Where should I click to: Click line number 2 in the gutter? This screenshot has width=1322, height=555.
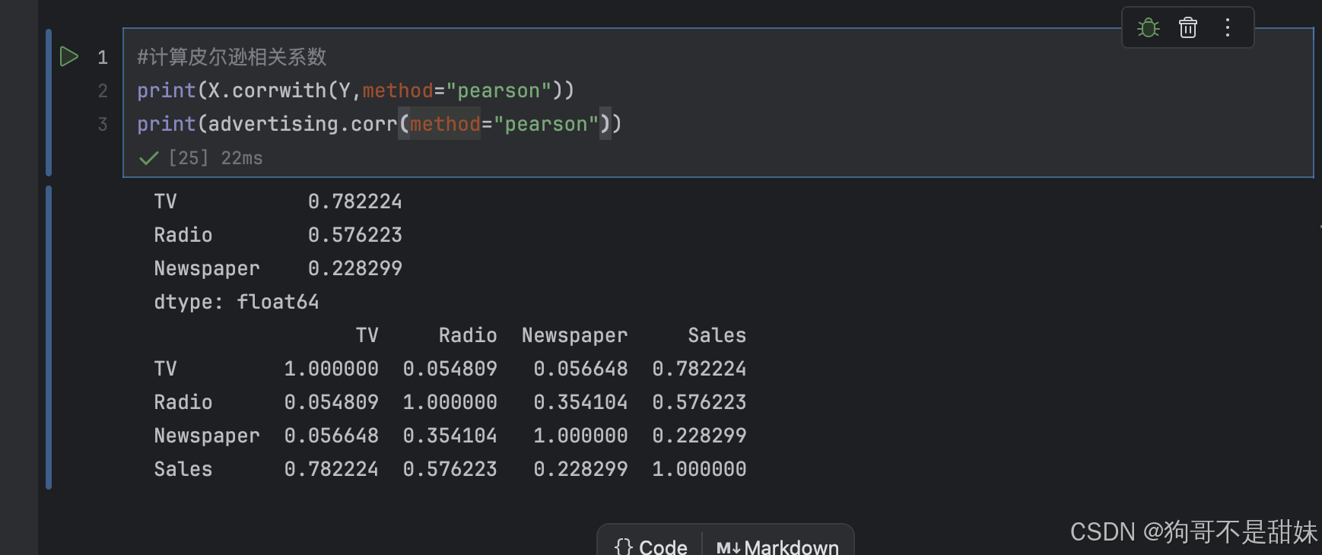pos(103,90)
